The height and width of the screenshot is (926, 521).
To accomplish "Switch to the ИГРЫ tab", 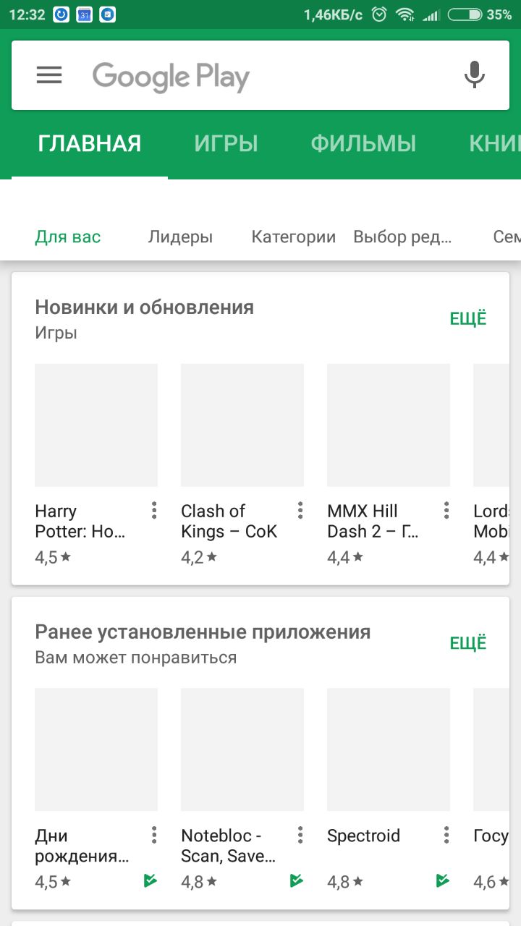I will [226, 143].
